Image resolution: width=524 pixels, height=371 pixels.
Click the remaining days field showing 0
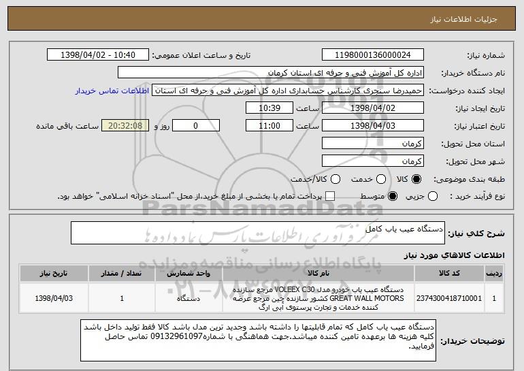[x=196, y=126]
